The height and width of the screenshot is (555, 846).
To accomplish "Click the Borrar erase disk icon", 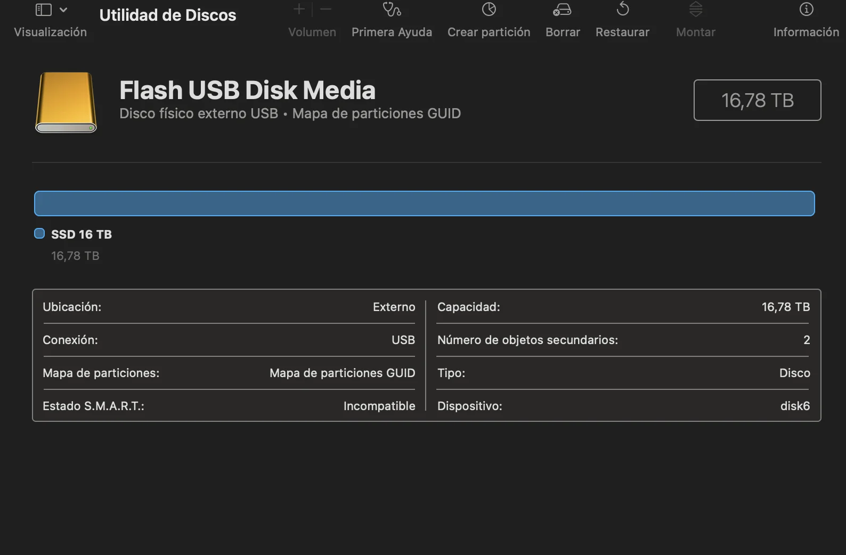I will [562, 10].
